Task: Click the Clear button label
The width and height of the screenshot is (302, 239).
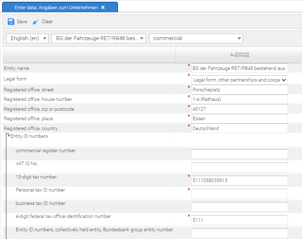Action: click(47, 21)
